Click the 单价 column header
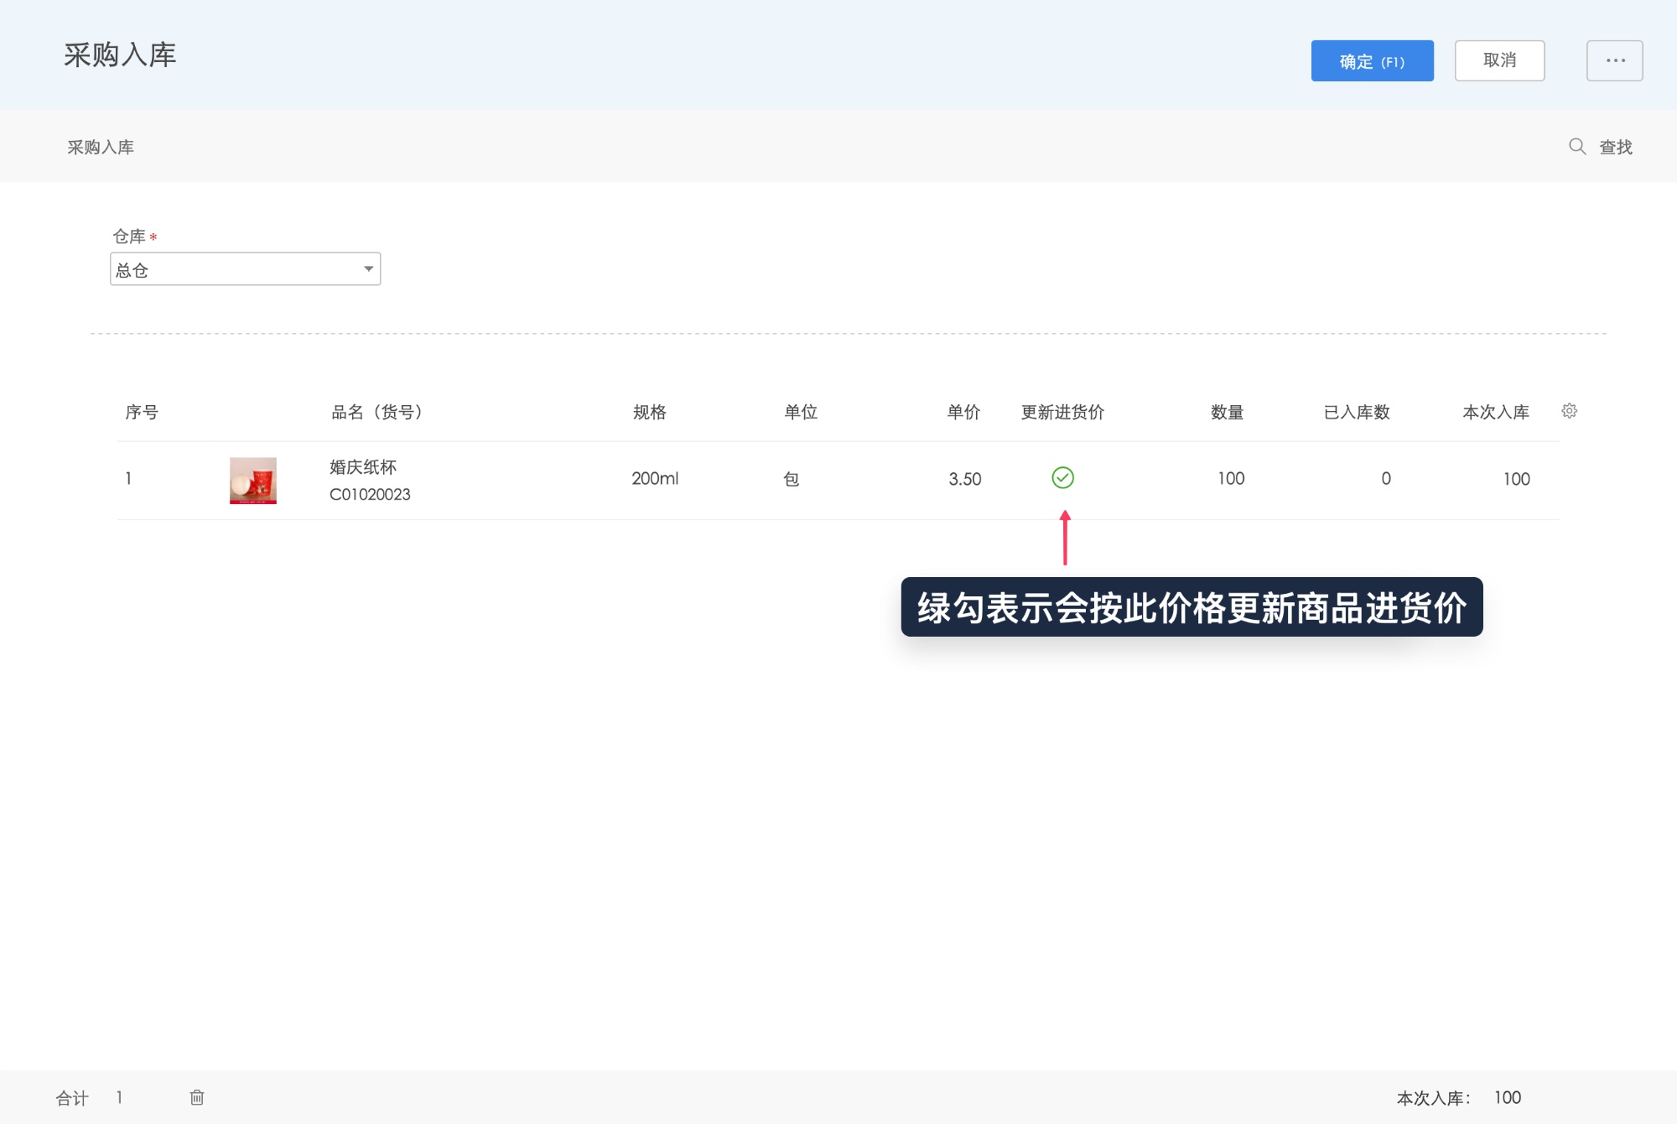The height and width of the screenshot is (1124, 1677). (x=963, y=412)
